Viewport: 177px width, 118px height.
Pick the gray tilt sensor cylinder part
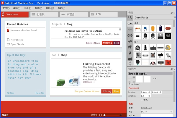point(168,55)
